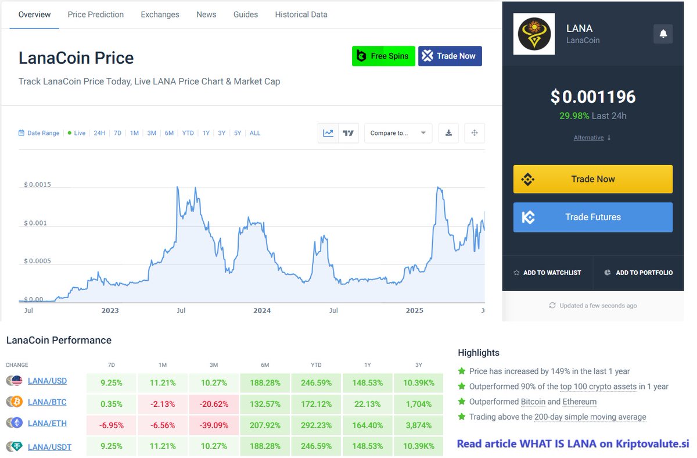This screenshot has width=697, height=458.
Task: Open the LANA/USDT pair link
Action: pyautogui.click(x=49, y=446)
